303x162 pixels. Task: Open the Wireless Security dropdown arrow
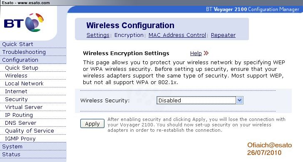click(x=239, y=100)
